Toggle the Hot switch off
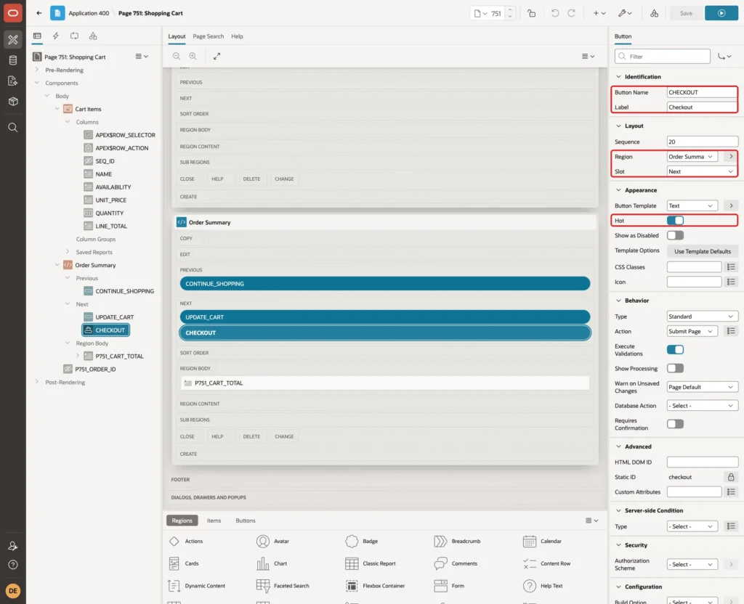Image resolution: width=744 pixels, height=604 pixels. [675, 221]
